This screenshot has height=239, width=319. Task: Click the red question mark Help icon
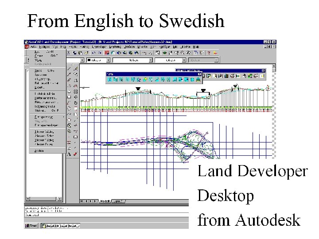[209, 53]
